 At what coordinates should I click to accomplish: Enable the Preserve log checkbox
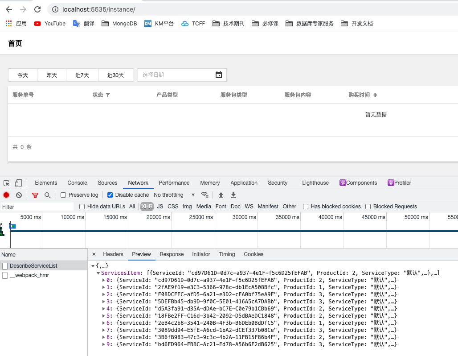click(x=63, y=195)
